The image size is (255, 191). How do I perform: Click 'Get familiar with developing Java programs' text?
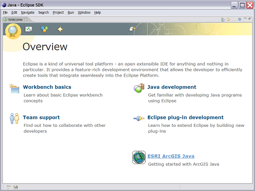pos(195,98)
